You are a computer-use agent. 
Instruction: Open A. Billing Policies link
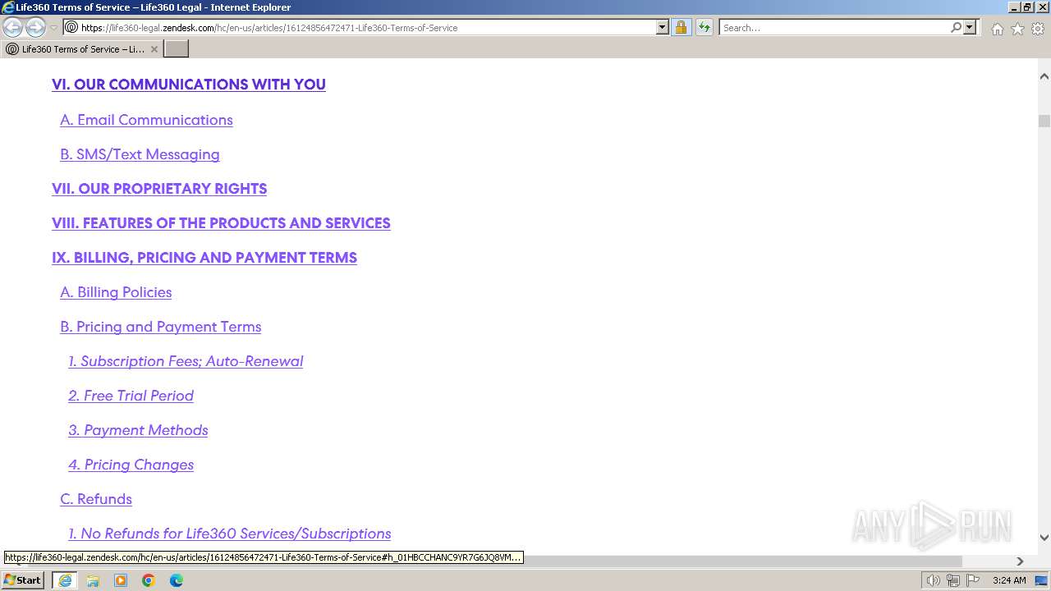click(x=116, y=292)
